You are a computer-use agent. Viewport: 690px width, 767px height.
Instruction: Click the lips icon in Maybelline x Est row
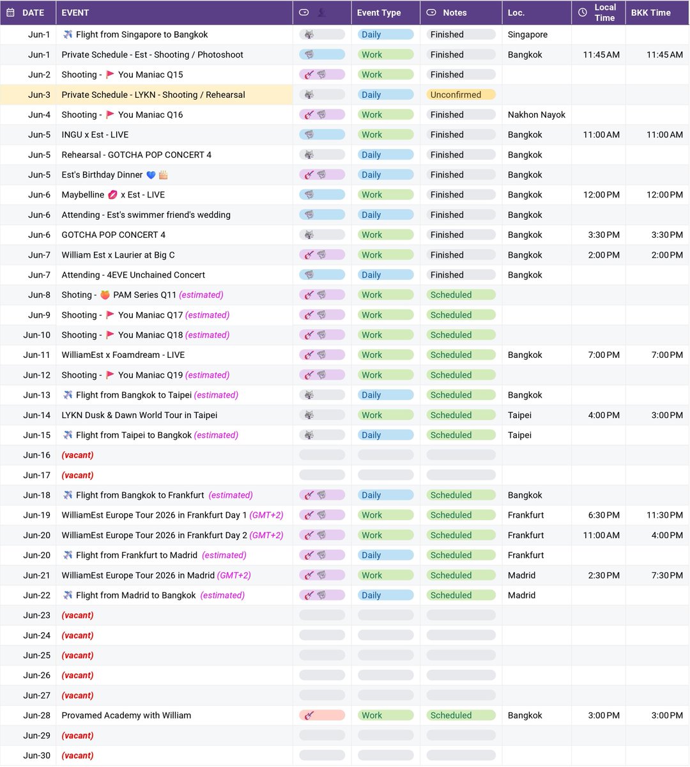112,195
